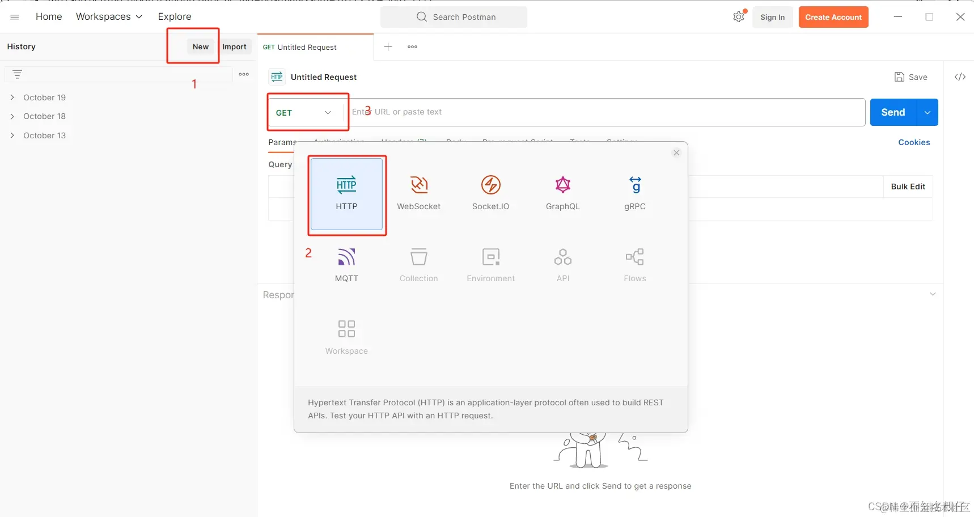Select the Flows icon
Viewport: 974px width, 517px height.
click(635, 257)
